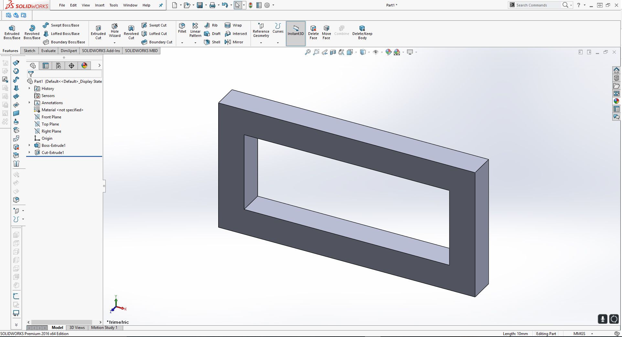Select the Move Face tool
The width and height of the screenshot is (622, 337).
[327, 32]
